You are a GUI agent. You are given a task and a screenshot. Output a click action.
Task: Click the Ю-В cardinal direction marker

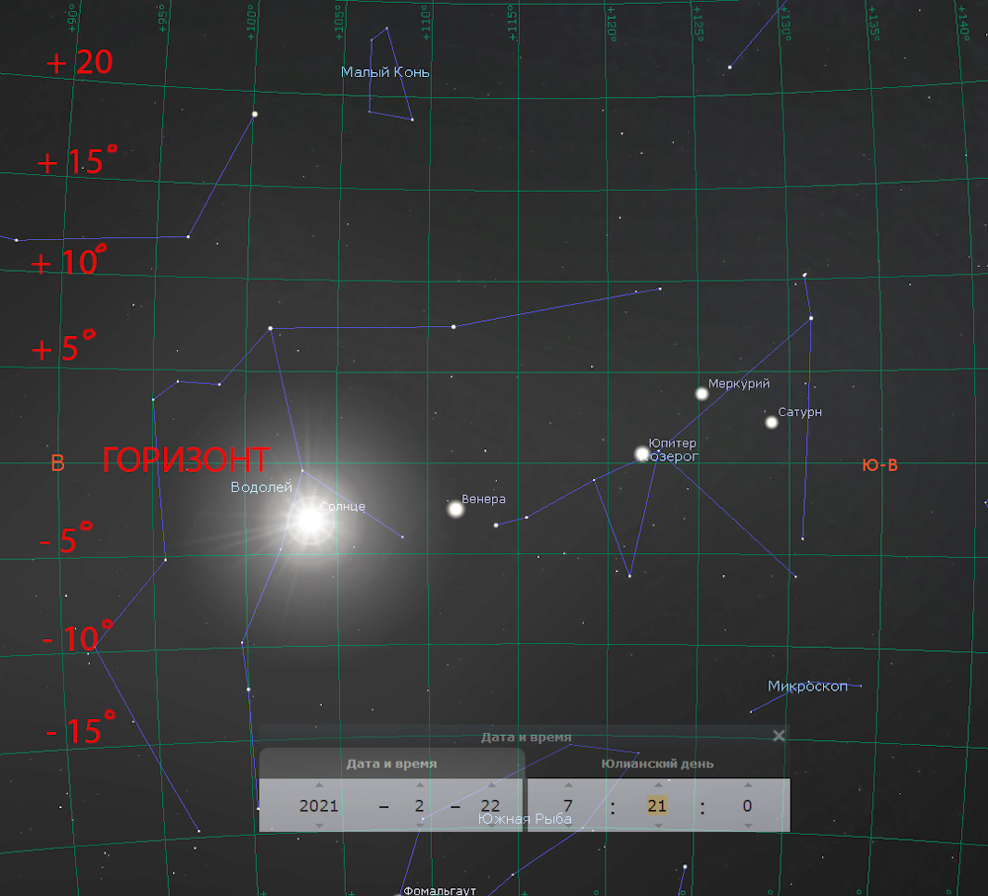(x=879, y=465)
